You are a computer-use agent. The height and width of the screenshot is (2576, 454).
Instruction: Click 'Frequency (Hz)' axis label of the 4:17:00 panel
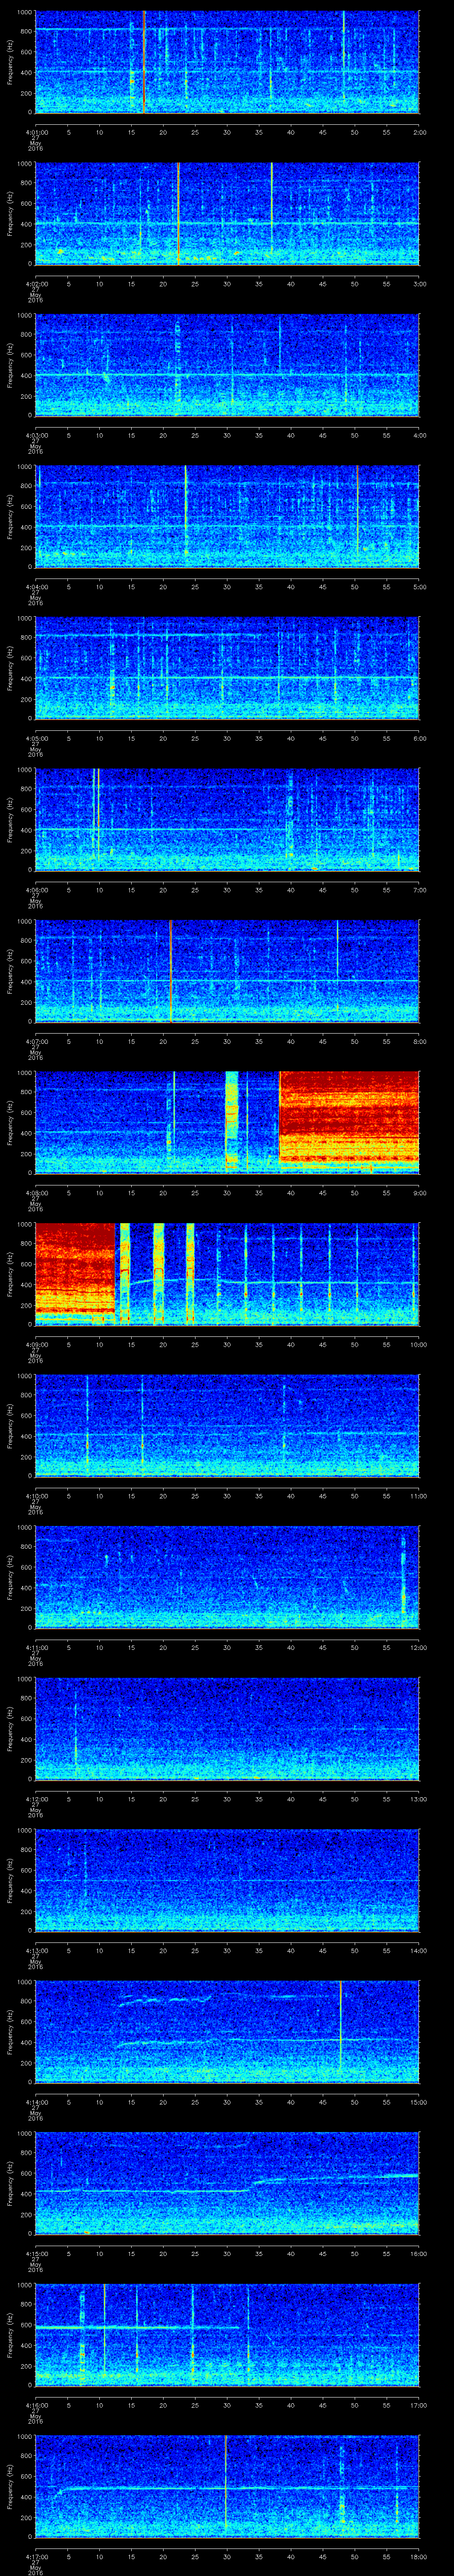(10, 2487)
